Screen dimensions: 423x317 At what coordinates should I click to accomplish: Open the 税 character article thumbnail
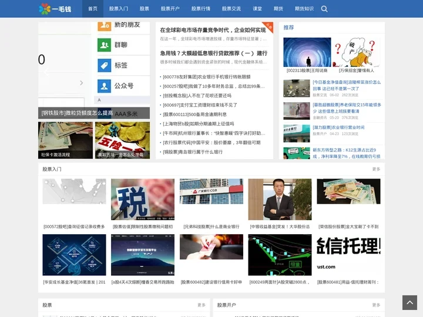143,199
